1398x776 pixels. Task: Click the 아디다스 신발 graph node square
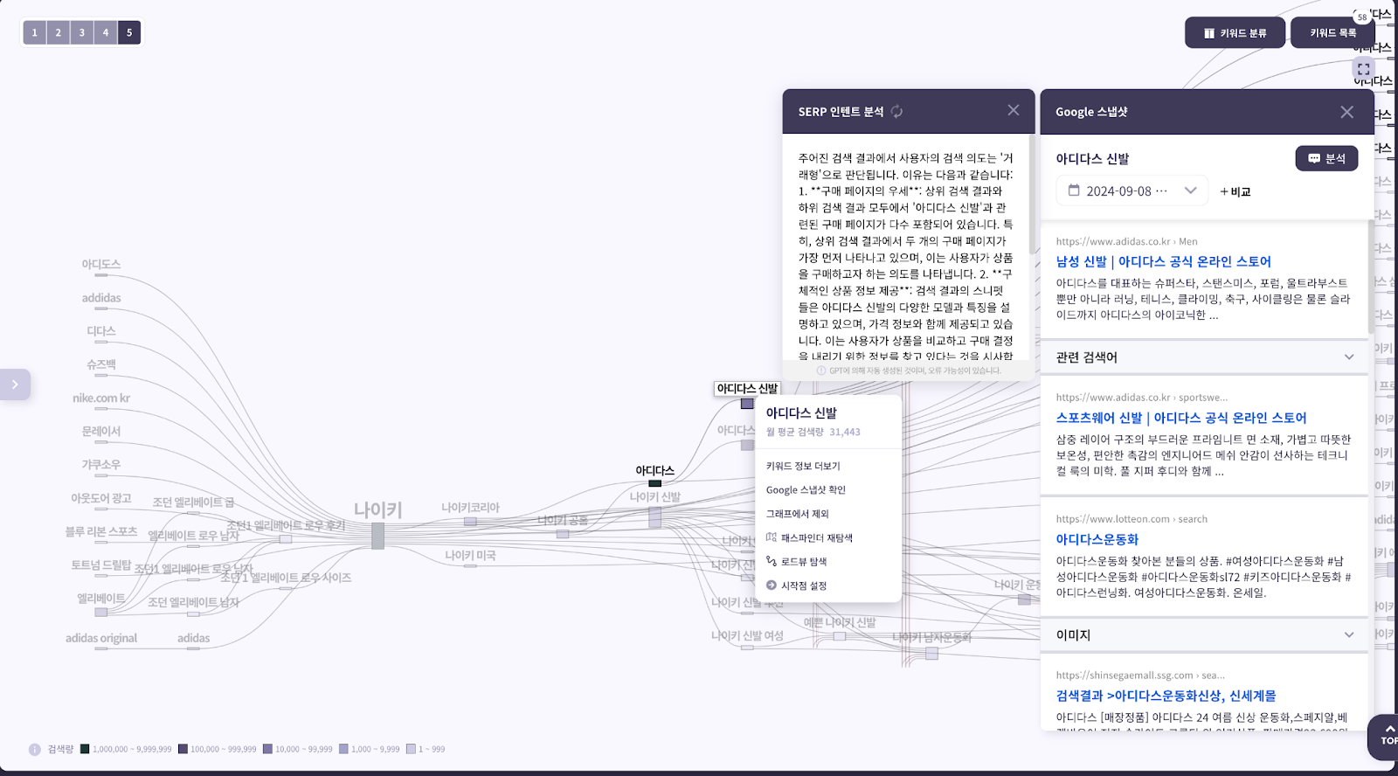point(747,404)
